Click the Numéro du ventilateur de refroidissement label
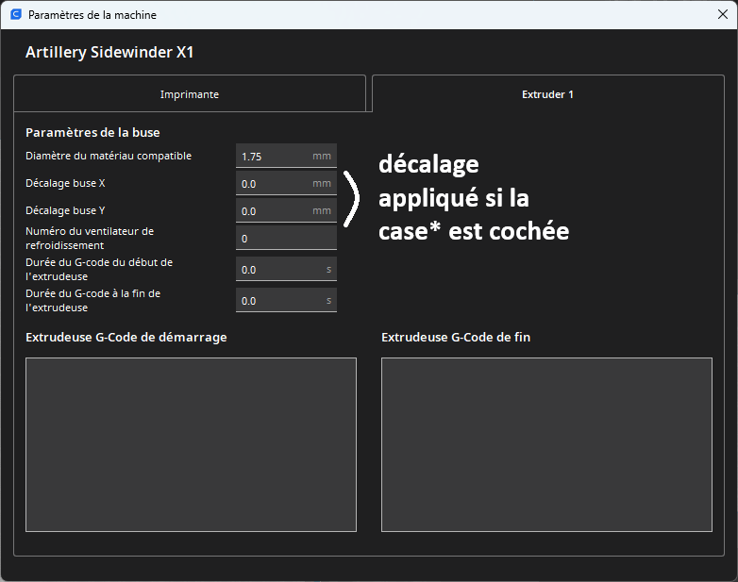Image resolution: width=738 pixels, height=582 pixels. click(90, 238)
